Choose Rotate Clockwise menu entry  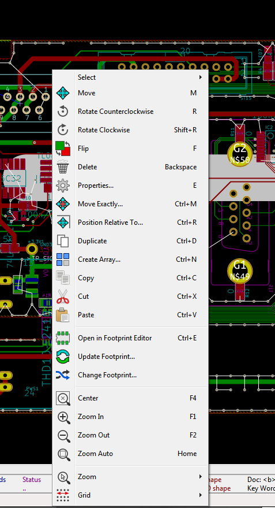click(x=130, y=130)
